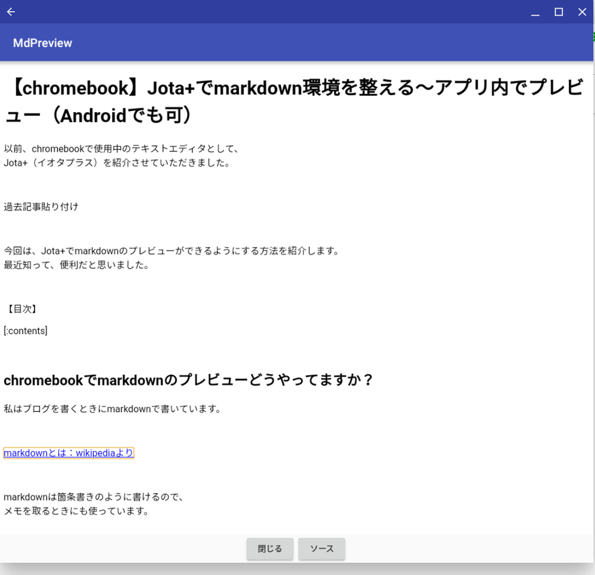Open the markdownとは：wikipediaより link
Screen dimensions: 595x575
(x=69, y=453)
